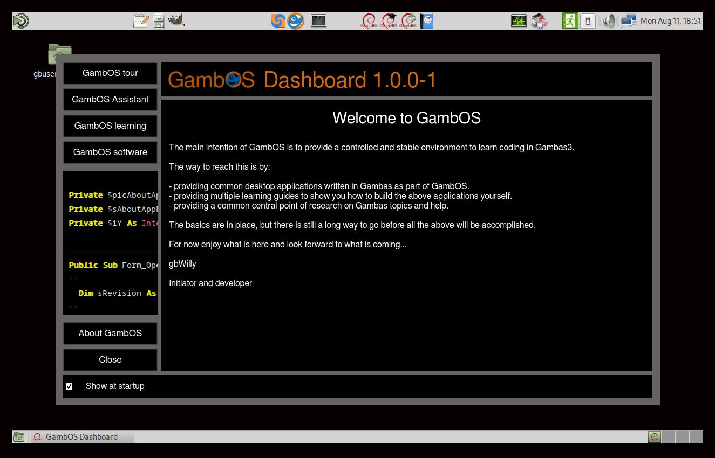
Task: Toggle the Show at startup checkbox
Action: [69, 386]
